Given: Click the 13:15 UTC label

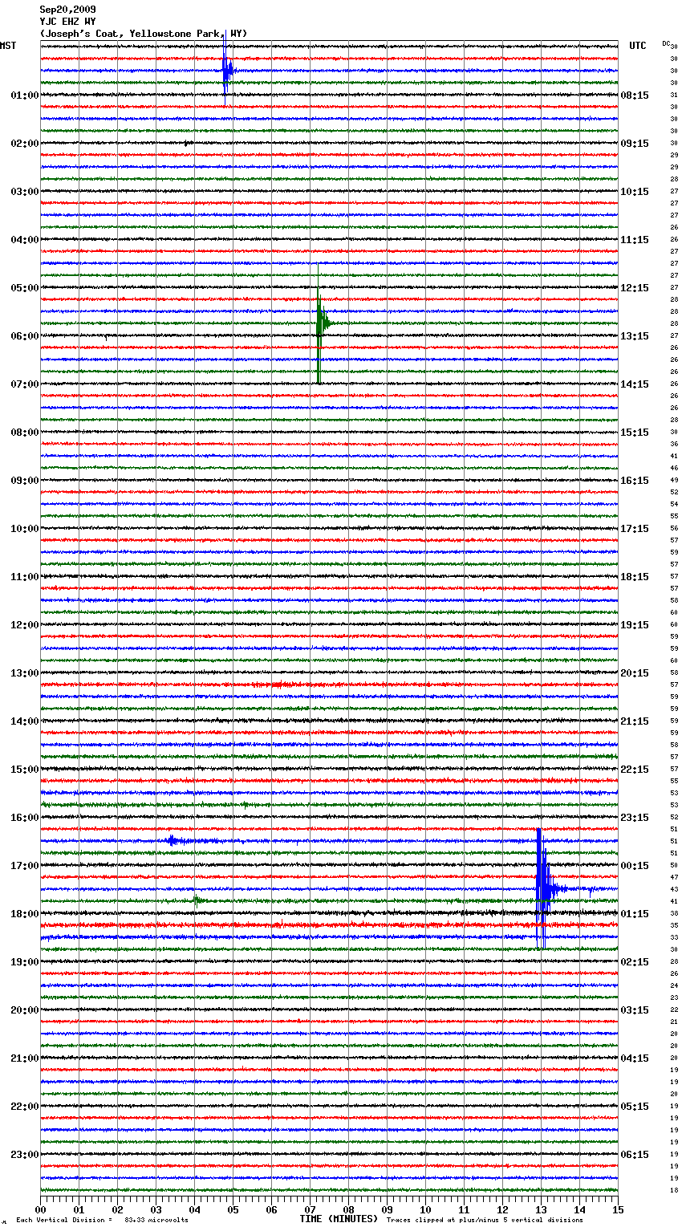Looking at the screenshot, I should tap(635, 336).
